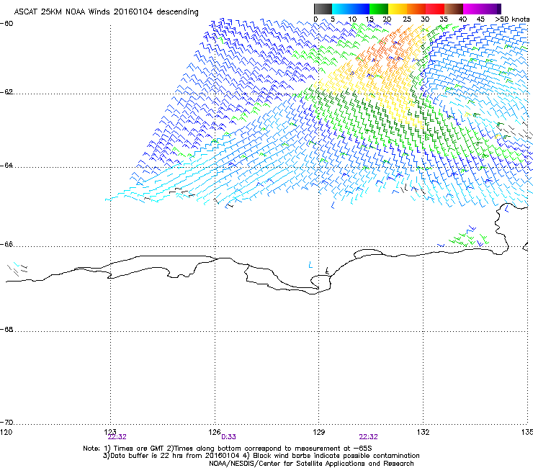Click the red 30-35 knots legend segment
The height and width of the screenshot is (468, 533).
pyautogui.click(x=435, y=9)
